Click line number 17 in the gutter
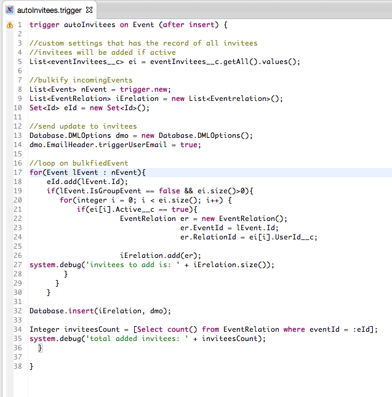The height and width of the screenshot is (397, 392). (20, 172)
